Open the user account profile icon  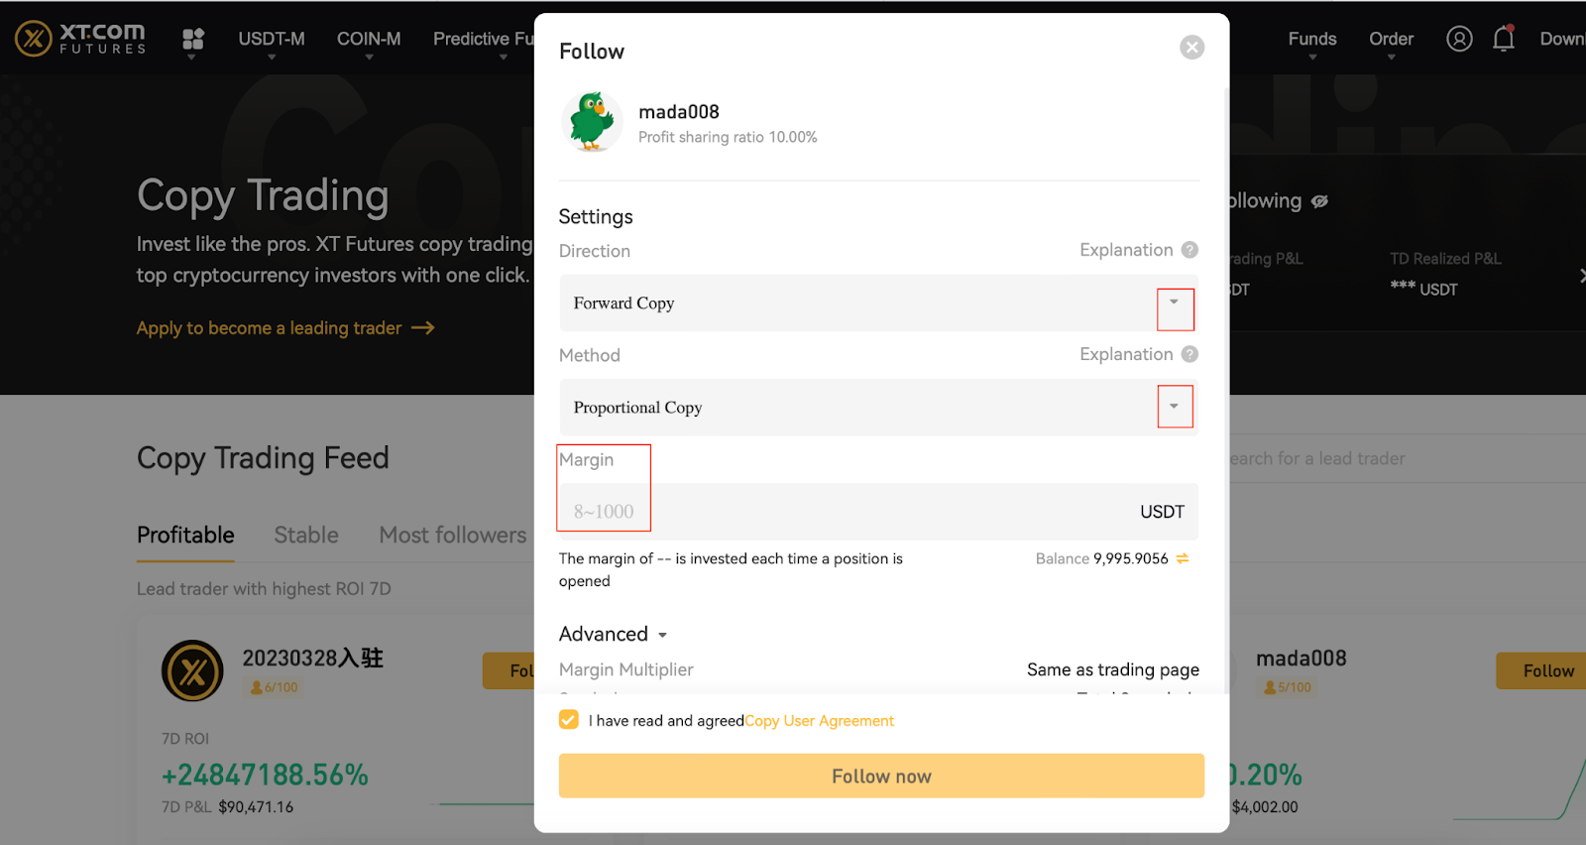1459,39
